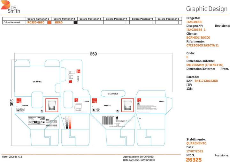Select the red tint color control strip

pos(70,122)
